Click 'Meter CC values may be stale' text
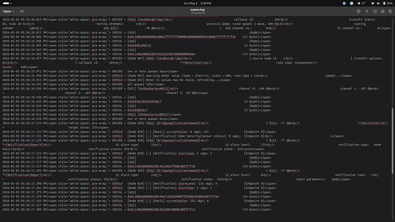The image size is (395, 222). point(179,80)
